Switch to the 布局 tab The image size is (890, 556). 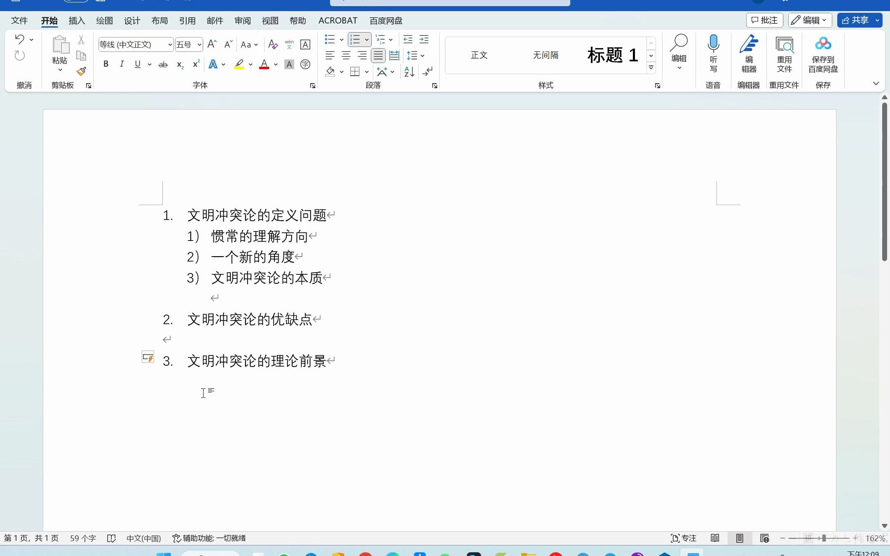tap(159, 21)
